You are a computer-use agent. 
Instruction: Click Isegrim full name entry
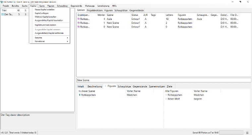point(198,99)
